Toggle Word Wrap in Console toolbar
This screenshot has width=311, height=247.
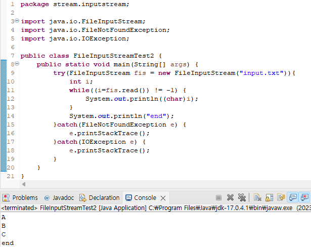(281, 197)
